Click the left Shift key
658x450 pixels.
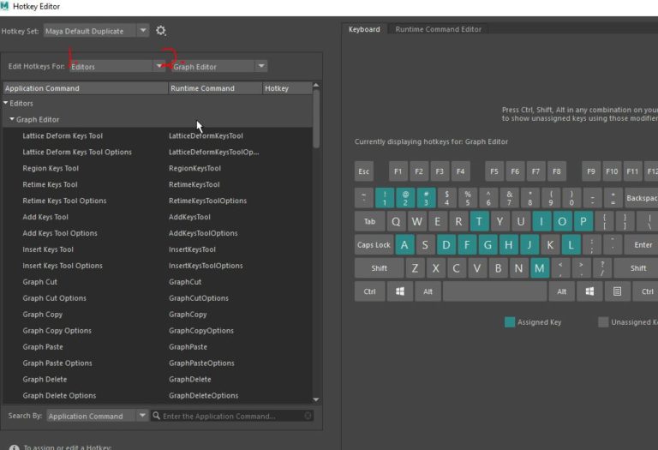pos(379,267)
